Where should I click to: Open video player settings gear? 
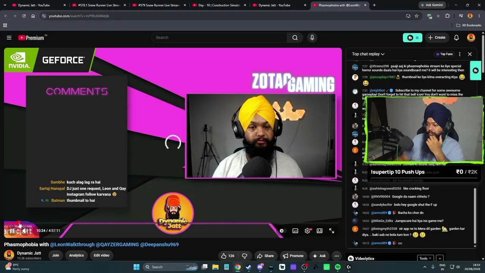tap(307, 231)
